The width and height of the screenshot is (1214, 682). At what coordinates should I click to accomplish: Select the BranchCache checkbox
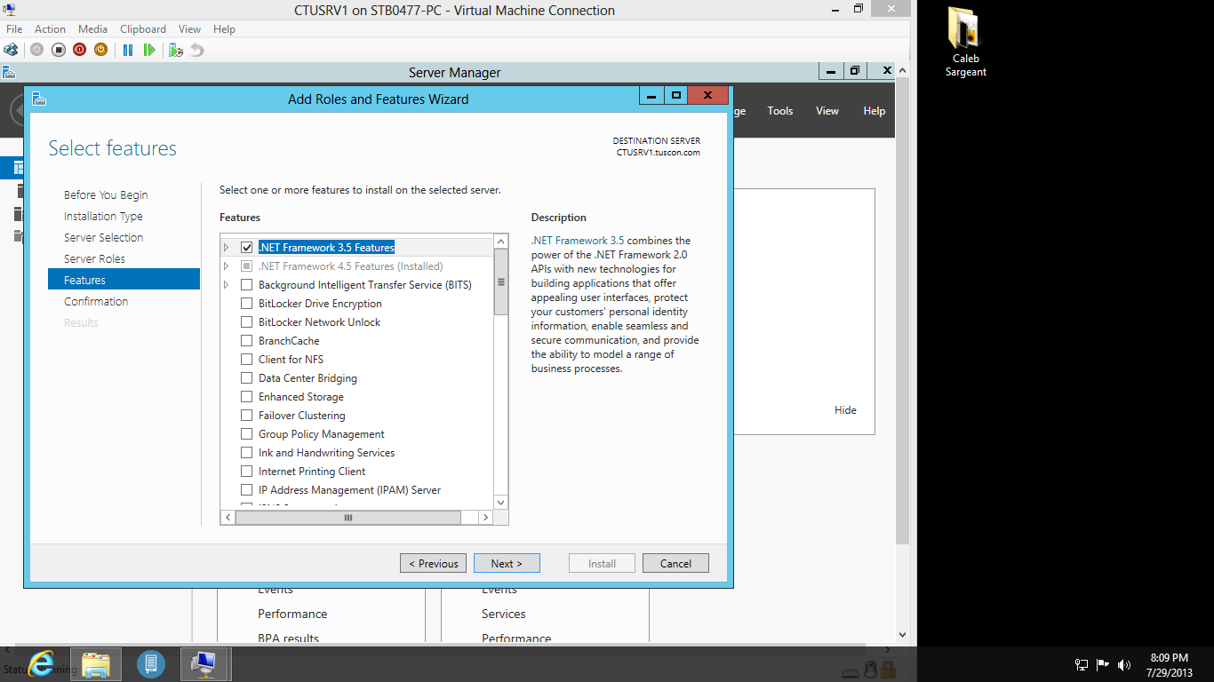[247, 341]
